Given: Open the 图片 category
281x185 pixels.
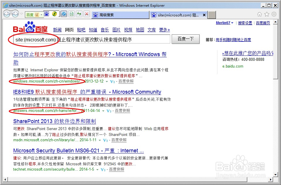Looking at the screenshot, I should coord(117,30).
